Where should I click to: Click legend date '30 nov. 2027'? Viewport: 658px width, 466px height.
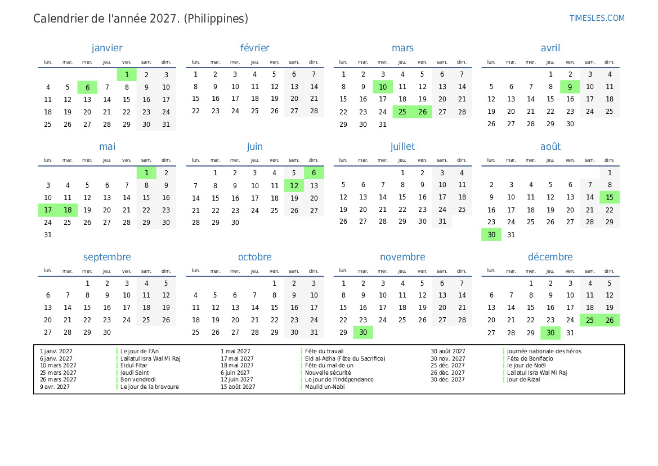pyautogui.click(x=447, y=358)
